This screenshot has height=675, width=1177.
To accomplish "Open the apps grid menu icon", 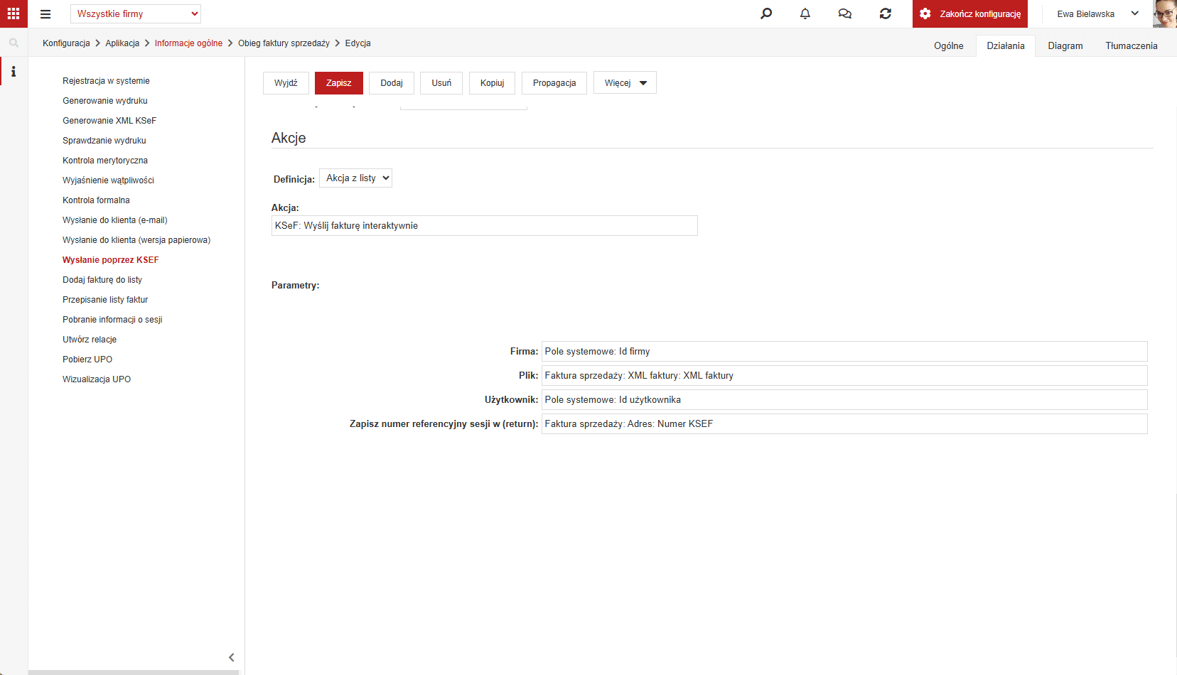I will point(14,13).
